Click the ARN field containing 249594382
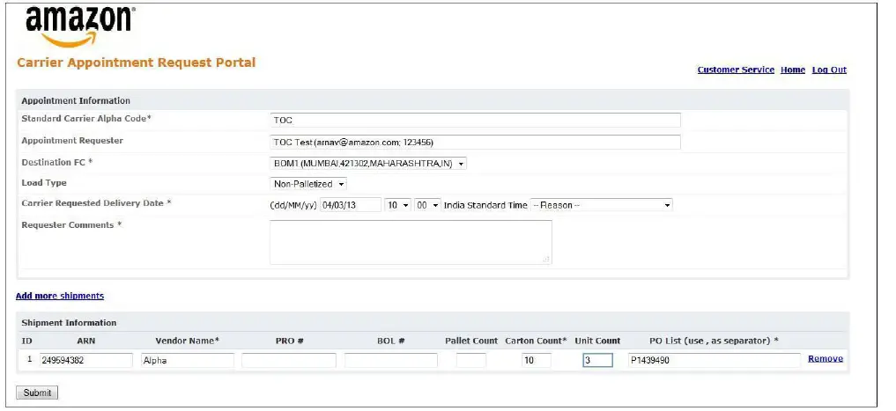The image size is (896, 411). [x=85, y=360]
